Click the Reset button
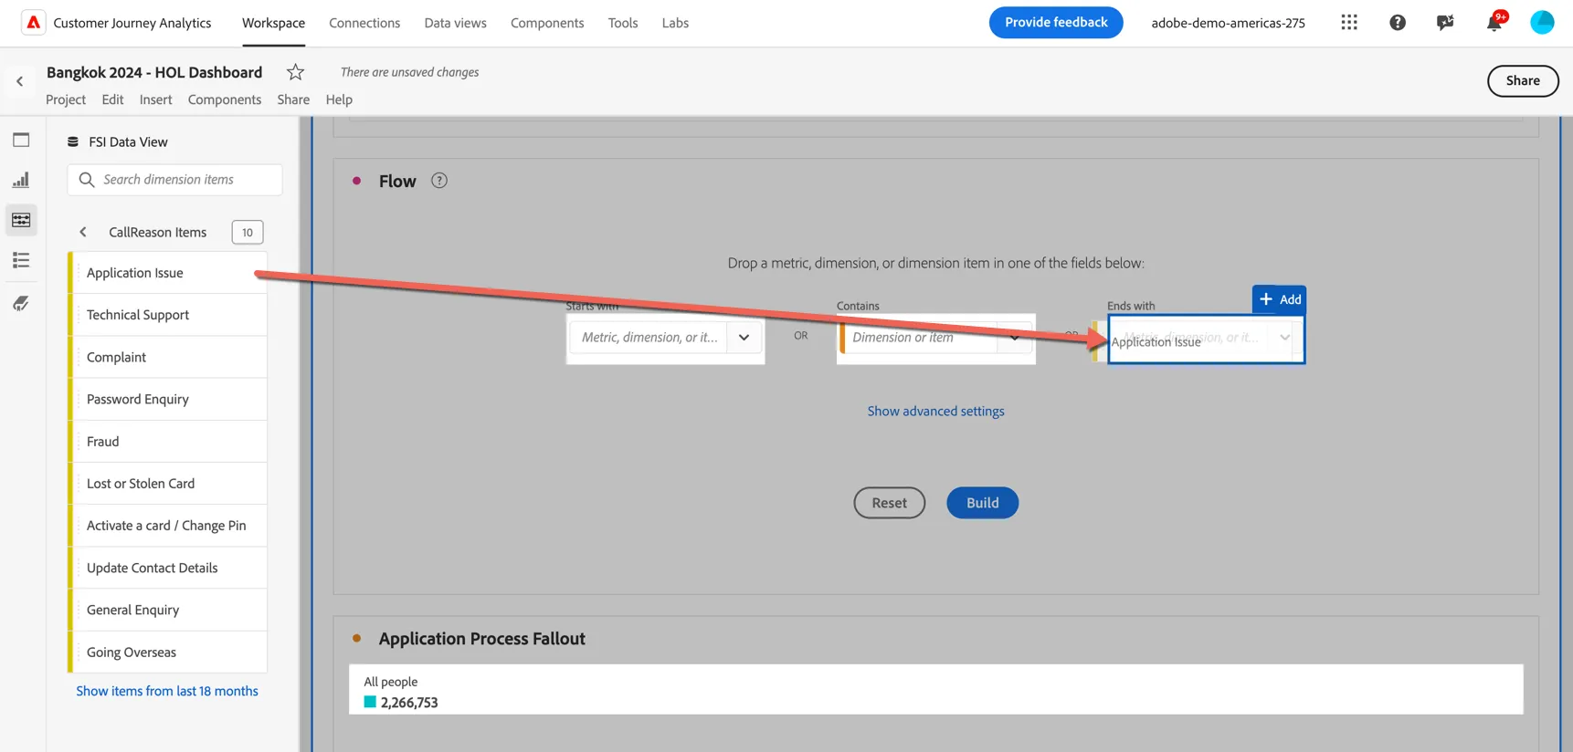Image resolution: width=1573 pixels, height=752 pixels. [x=890, y=503]
